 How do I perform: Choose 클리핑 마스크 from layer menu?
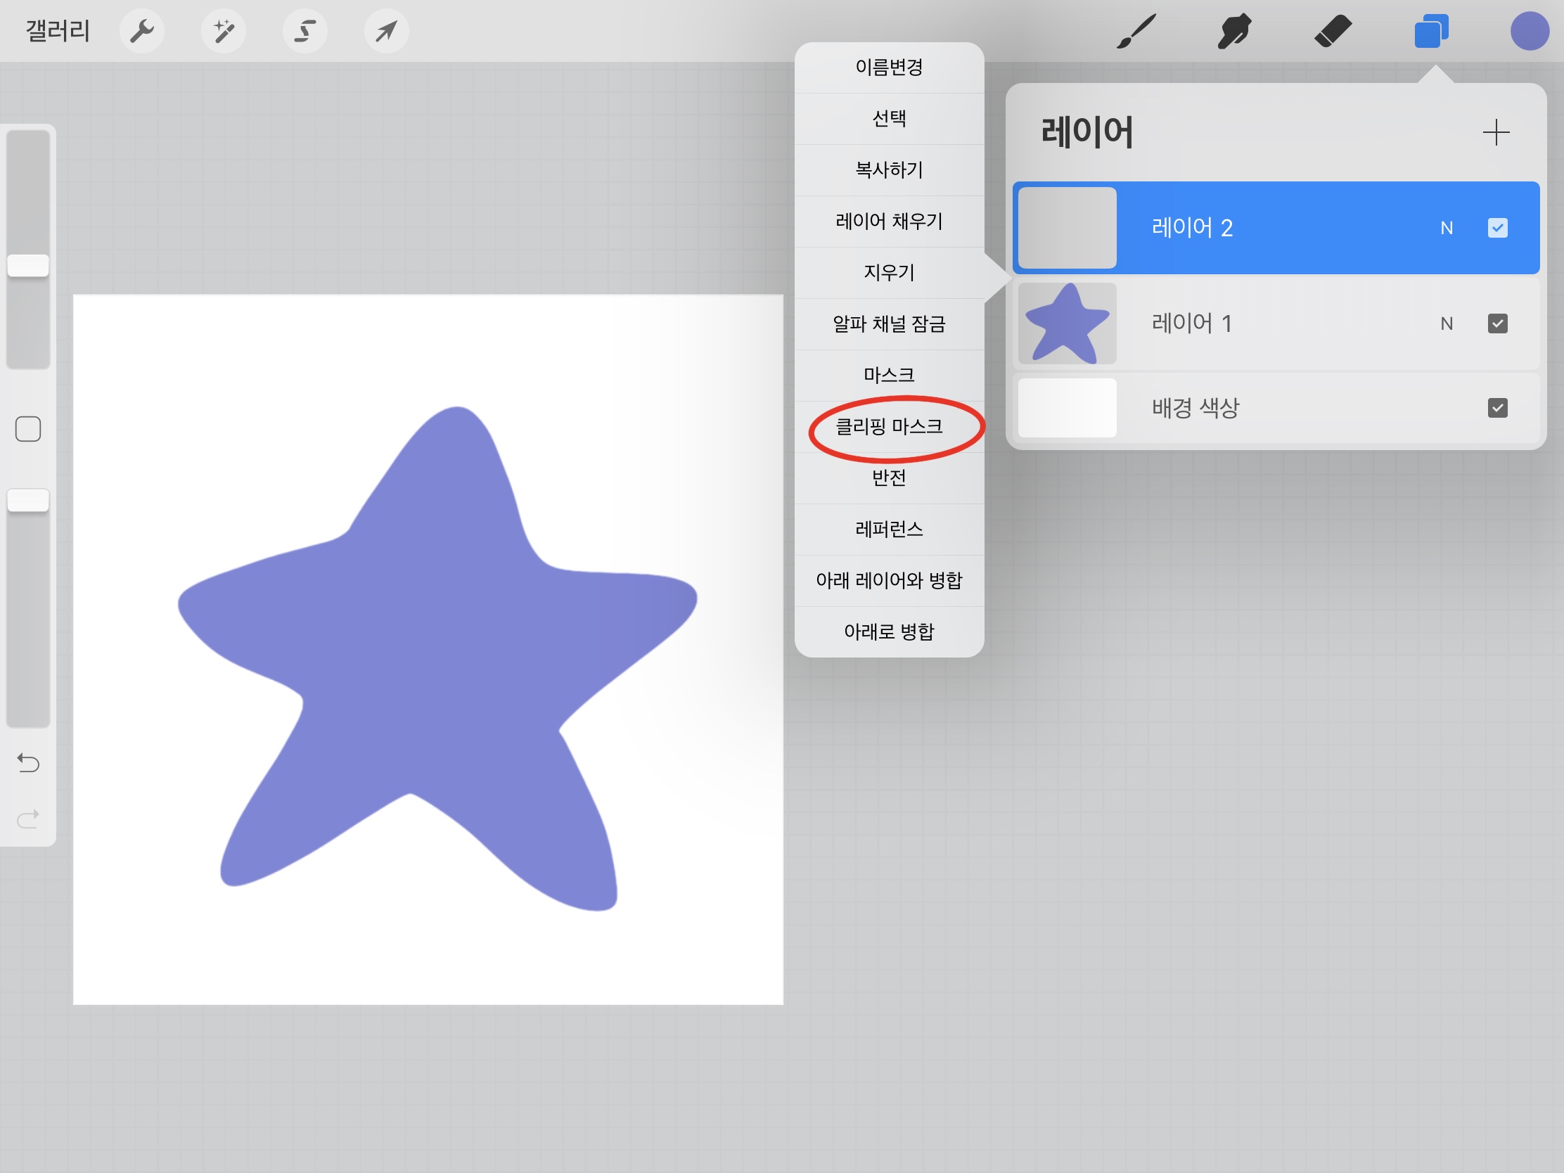click(x=889, y=426)
